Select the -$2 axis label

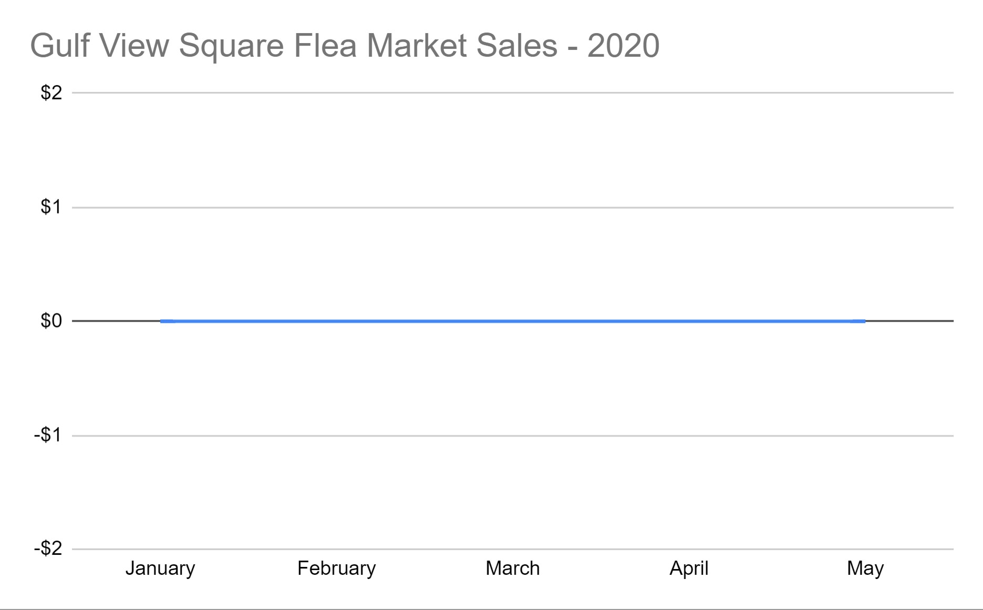pyautogui.click(x=48, y=549)
